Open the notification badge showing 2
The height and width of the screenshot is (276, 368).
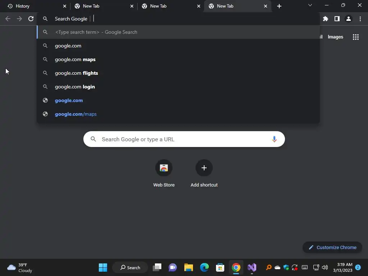pyautogui.click(x=358, y=267)
